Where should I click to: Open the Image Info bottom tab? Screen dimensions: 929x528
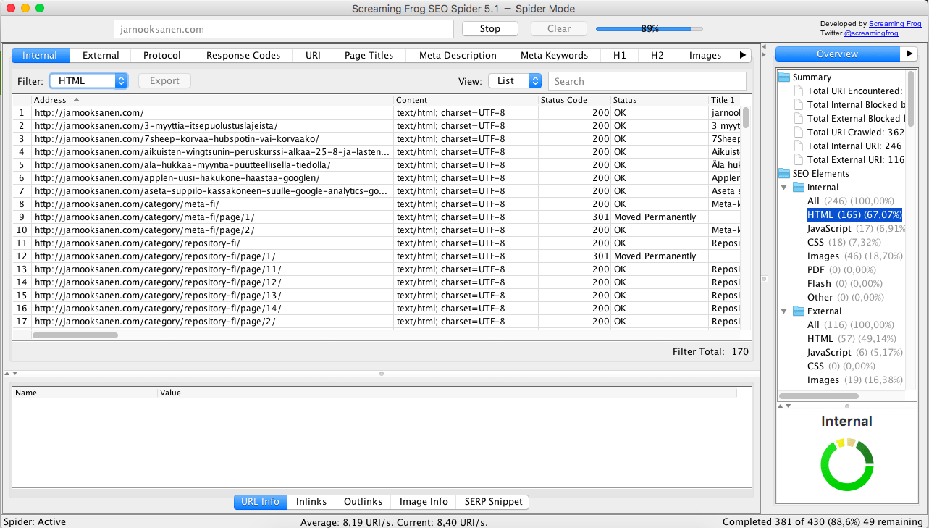[x=424, y=501]
